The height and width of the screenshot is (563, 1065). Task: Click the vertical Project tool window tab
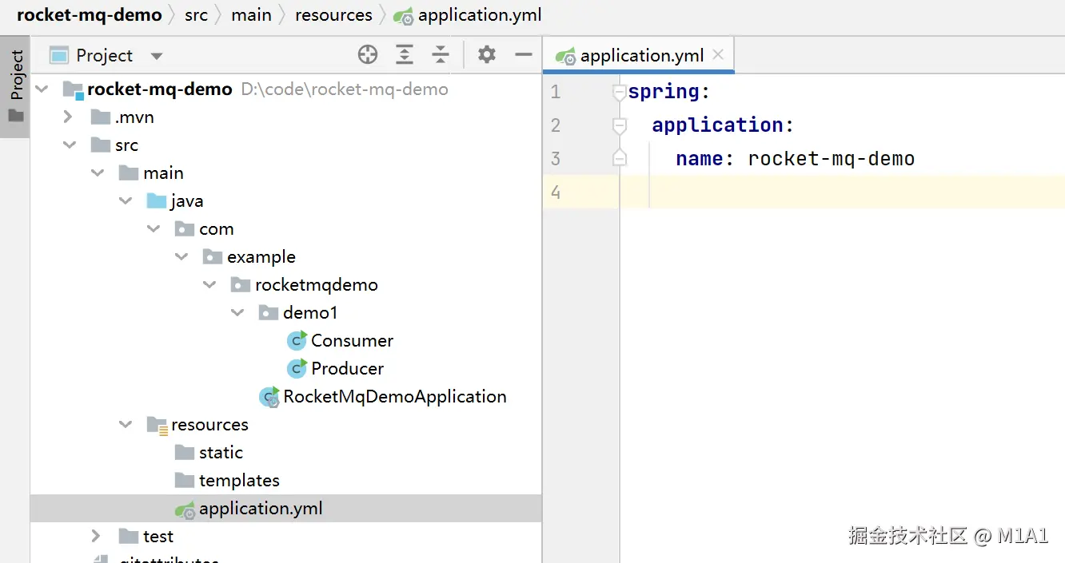[16, 76]
